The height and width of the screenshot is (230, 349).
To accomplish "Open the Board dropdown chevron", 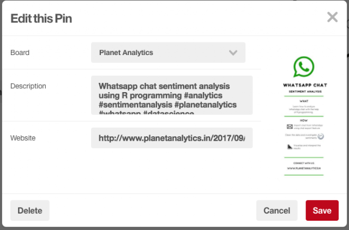I will click(x=233, y=53).
